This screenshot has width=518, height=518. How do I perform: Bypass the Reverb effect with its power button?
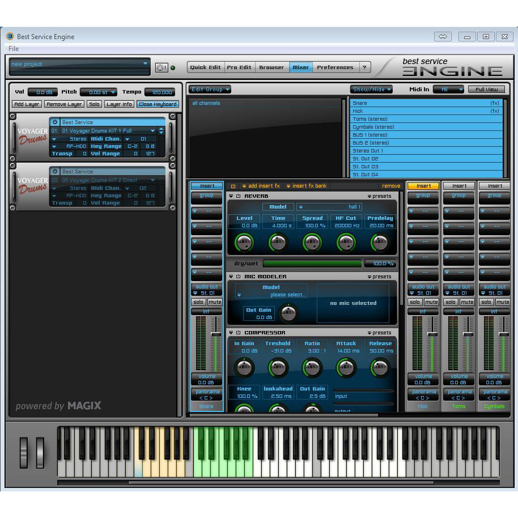(238, 196)
